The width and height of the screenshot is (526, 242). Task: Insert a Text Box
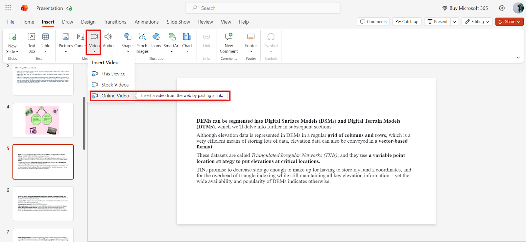click(x=32, y=43)
